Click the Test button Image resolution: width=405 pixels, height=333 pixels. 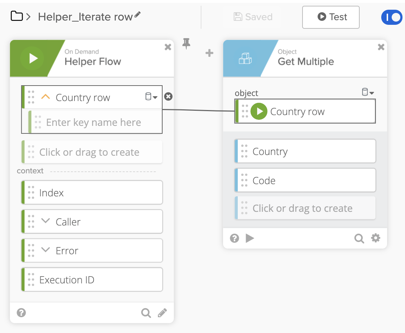coord(331,17)
